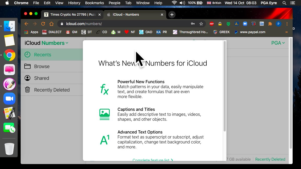Open the Chrome extensions puzzle icon
The width and height of the screenshot is (301, 169).
pos(270,24)
